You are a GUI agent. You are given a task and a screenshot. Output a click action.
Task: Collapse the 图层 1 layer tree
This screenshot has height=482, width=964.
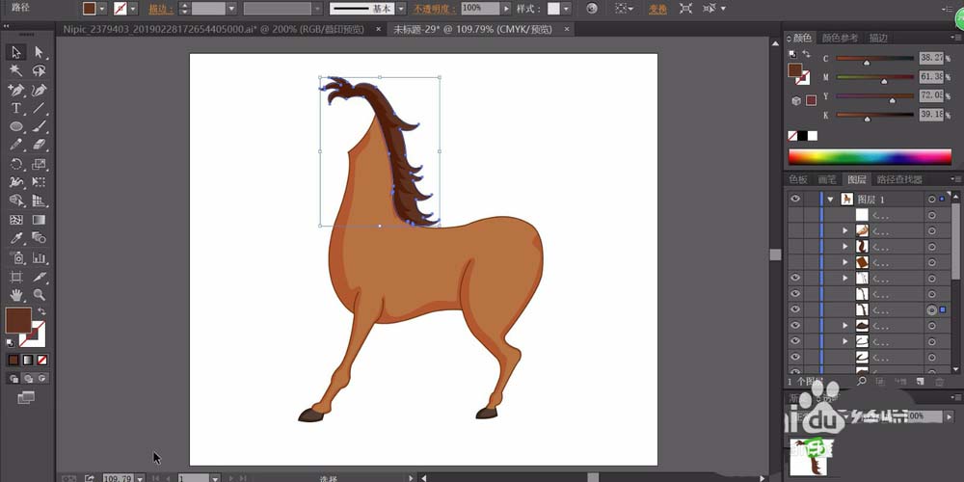coord(830,200)
